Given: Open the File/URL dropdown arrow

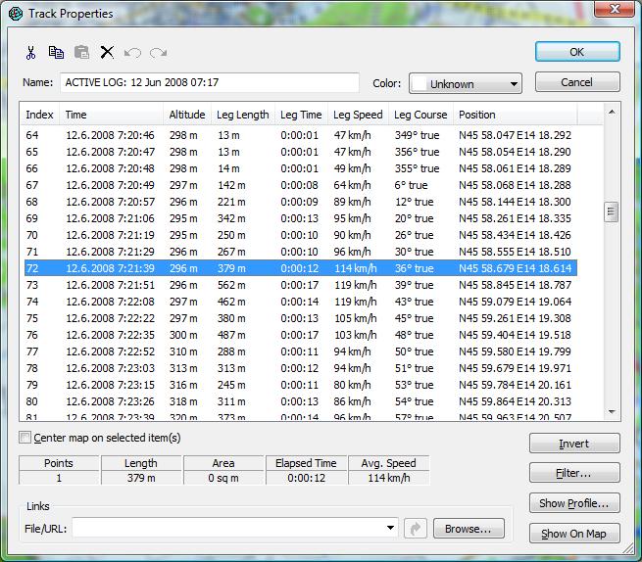Looking at the screenshot, I should click(391, 528).
